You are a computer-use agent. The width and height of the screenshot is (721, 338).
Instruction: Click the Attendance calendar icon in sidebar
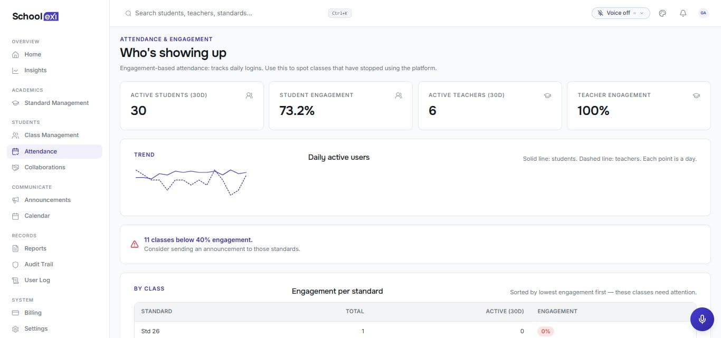[x=15, y=151]
